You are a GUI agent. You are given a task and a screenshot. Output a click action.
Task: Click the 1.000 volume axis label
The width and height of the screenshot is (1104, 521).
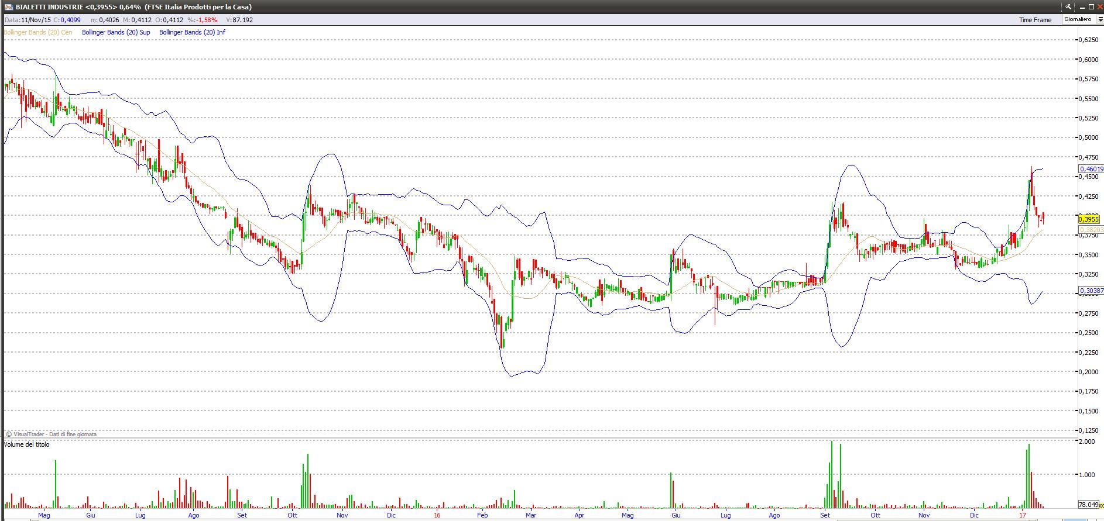click(x=1087, y=475)
